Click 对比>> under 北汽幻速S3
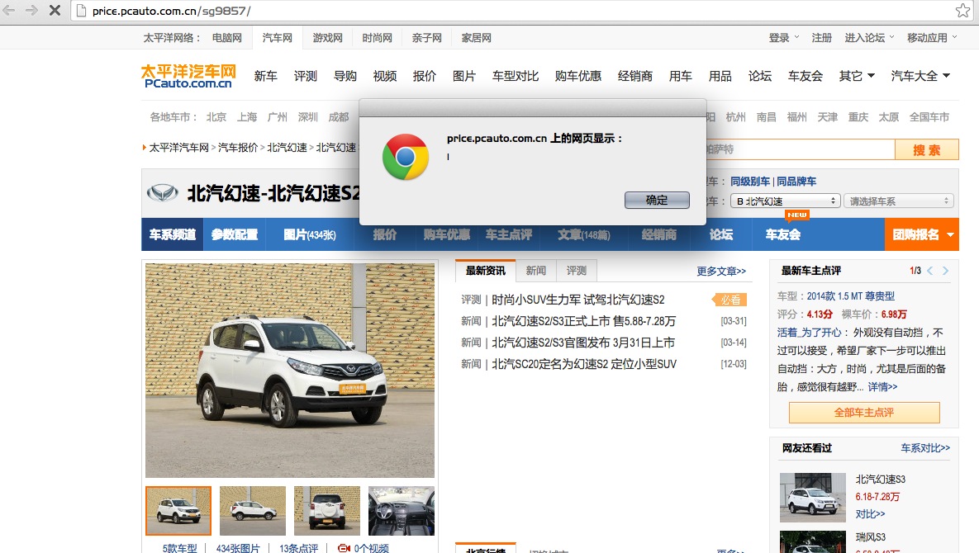Screen dimensions: 979x553 tap(871, 514)
